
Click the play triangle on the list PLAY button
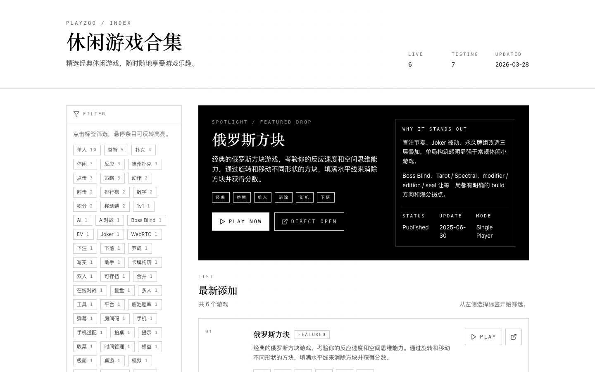pyautogui.click(x=474, y=336)
